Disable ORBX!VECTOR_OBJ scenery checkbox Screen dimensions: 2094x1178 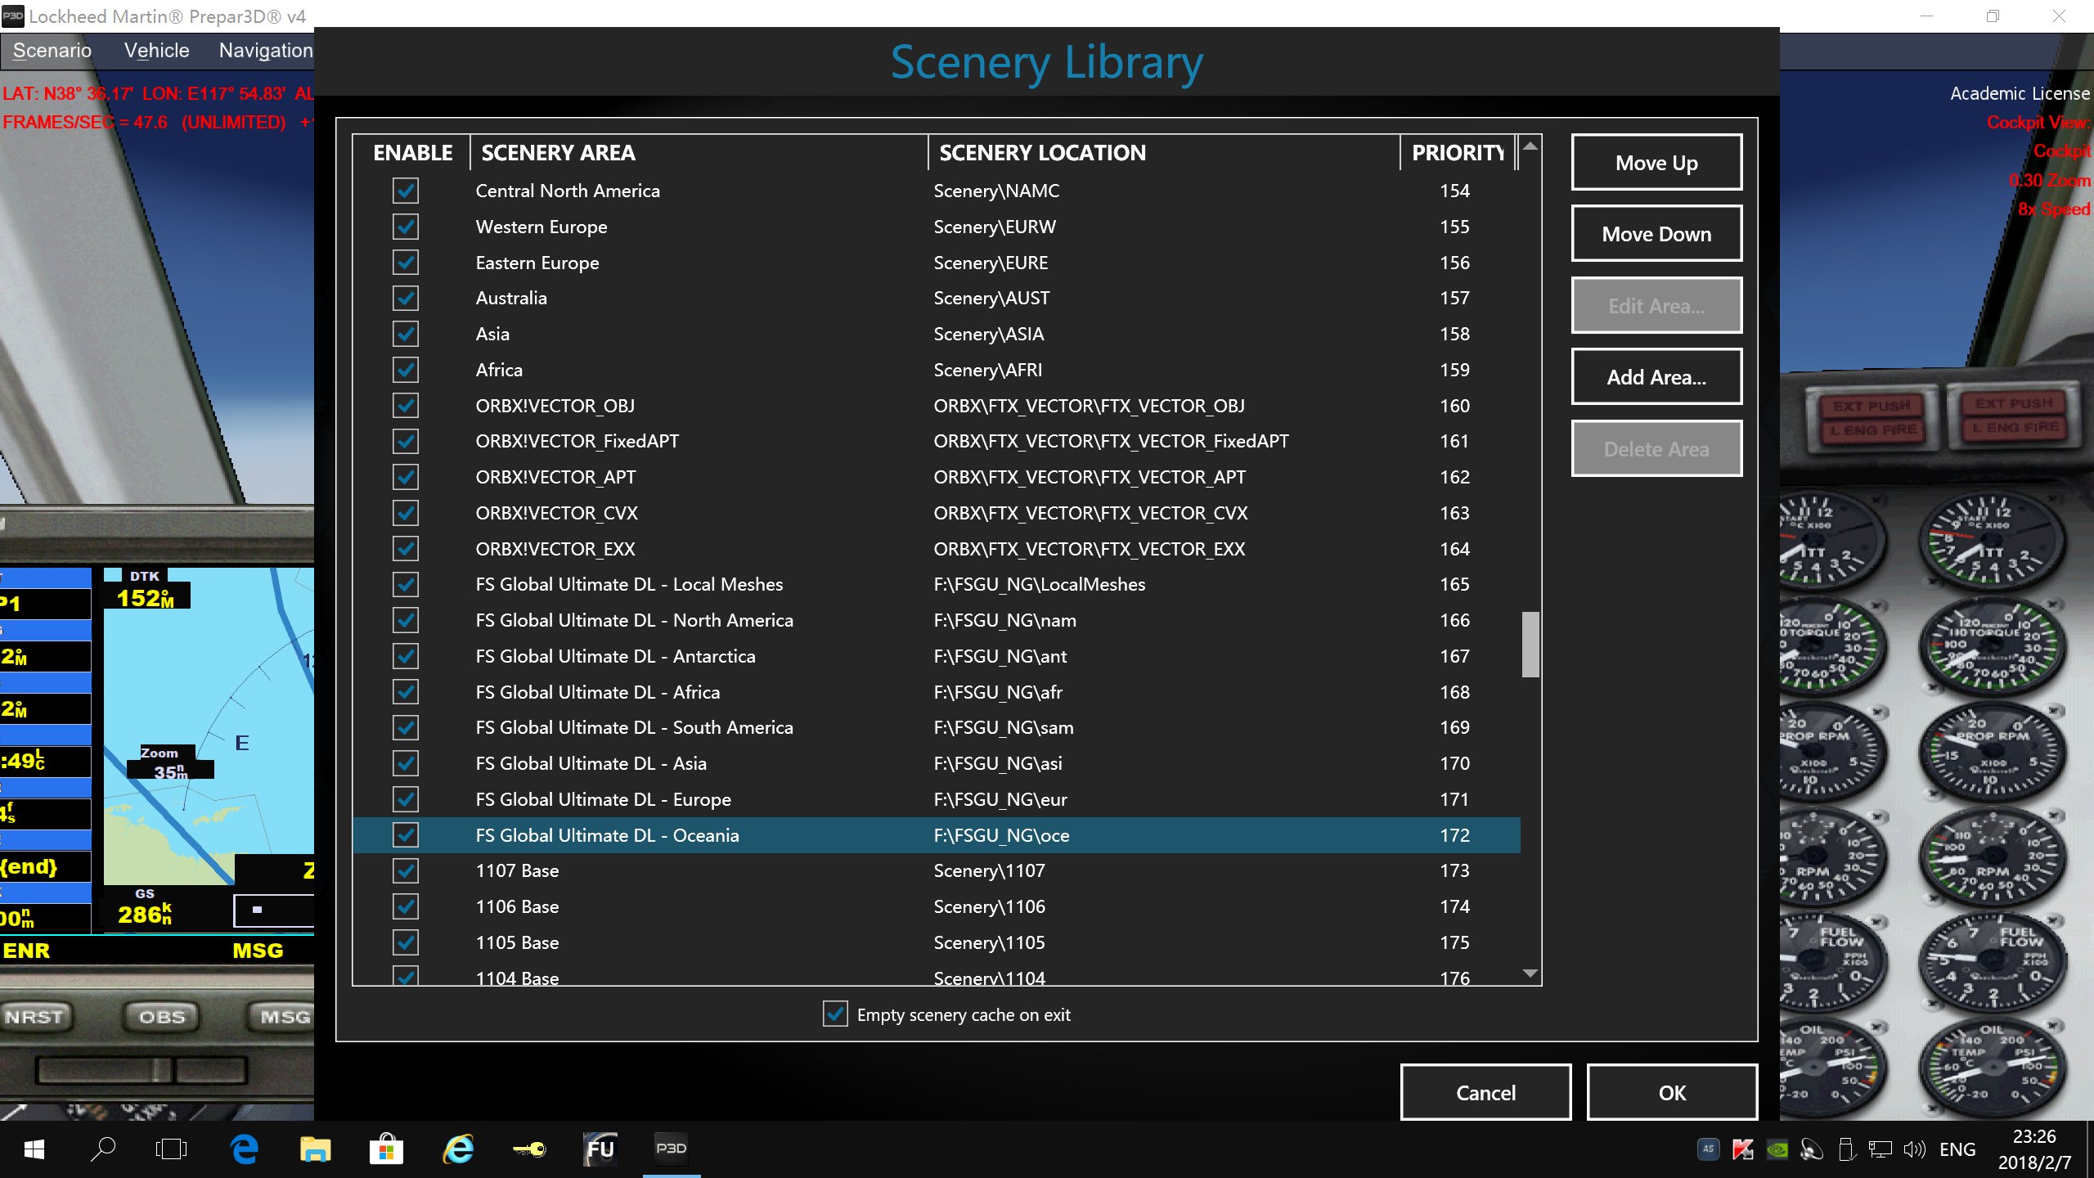point(405,405)
